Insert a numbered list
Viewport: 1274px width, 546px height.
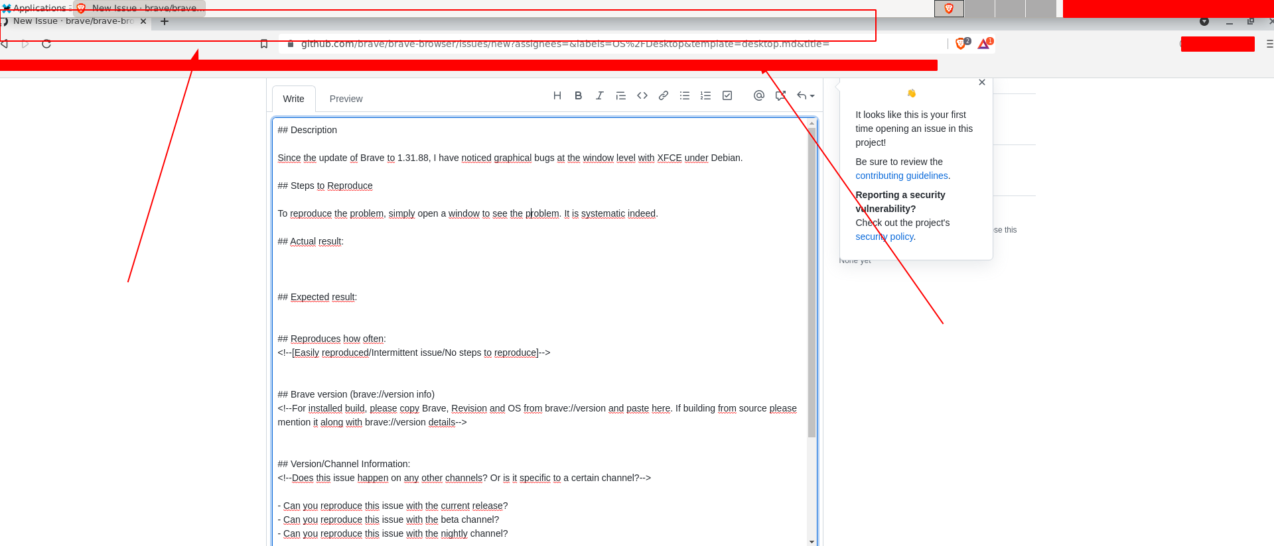pos(706,95)
